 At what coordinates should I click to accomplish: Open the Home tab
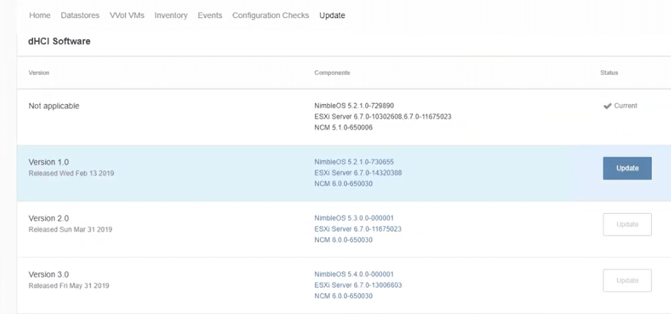40,15
